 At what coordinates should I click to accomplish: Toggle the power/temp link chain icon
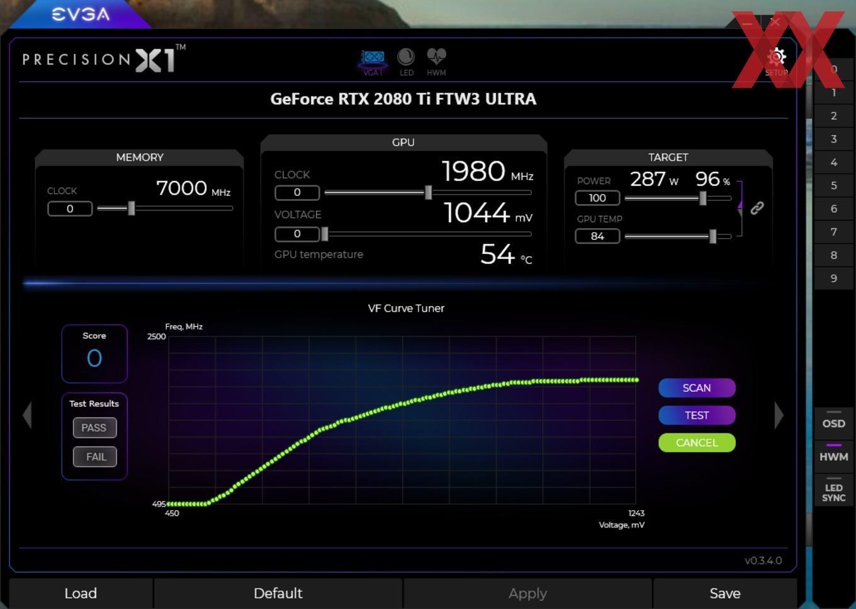pos(757,208)
